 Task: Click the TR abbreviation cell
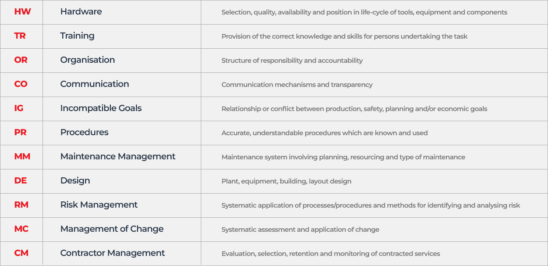20,36
